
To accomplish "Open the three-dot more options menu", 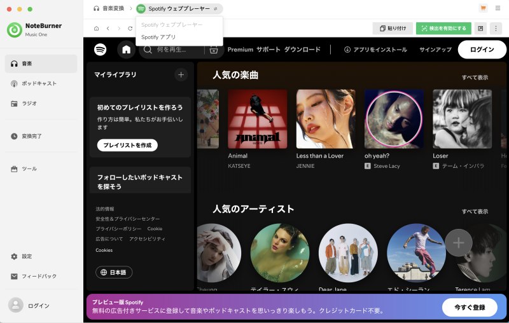I will 496,29.
